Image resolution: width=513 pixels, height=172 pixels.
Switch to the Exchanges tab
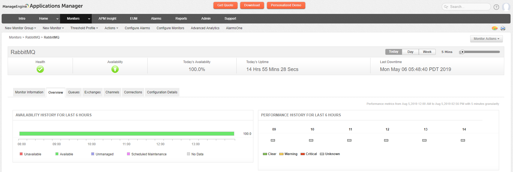tap(93, 92)
